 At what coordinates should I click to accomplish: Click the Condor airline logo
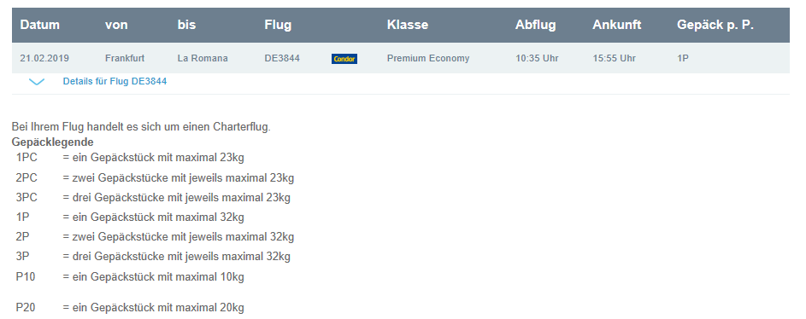(x=344, y=59)
